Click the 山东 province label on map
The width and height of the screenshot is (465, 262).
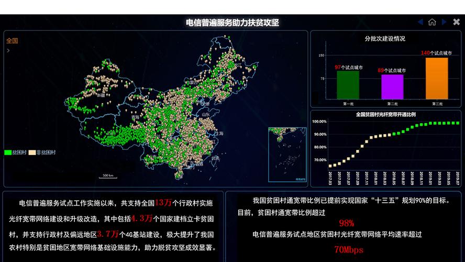[x=206, y=115]
